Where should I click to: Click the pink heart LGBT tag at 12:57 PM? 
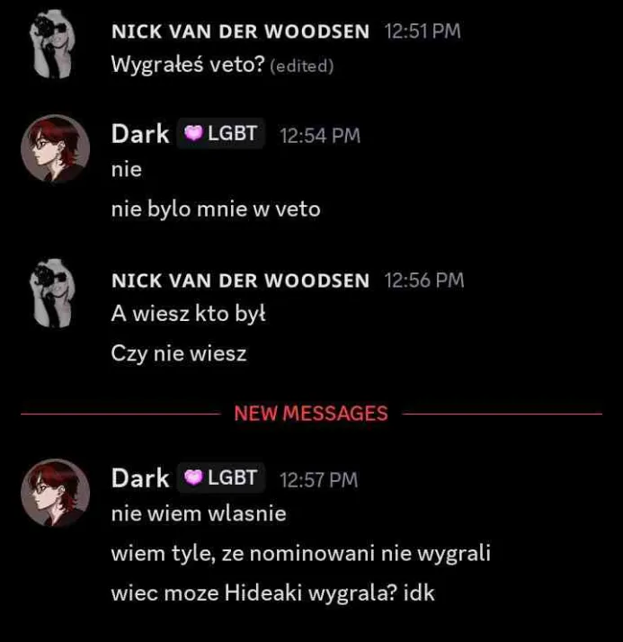(x=220, y=477)
